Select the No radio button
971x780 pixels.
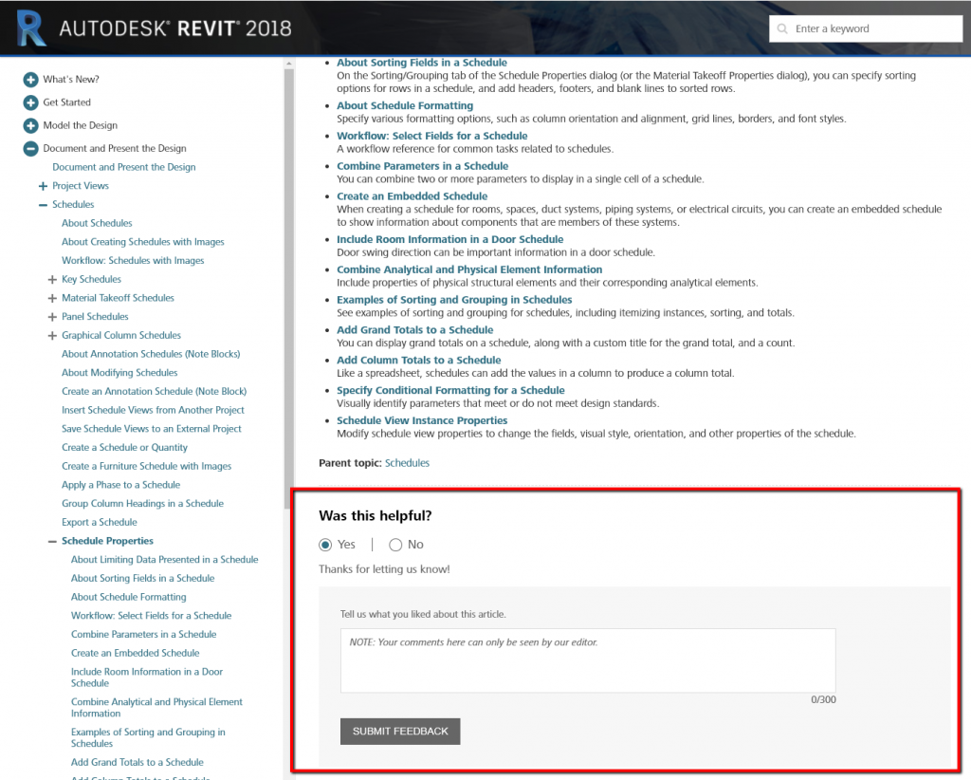click(x=395, y=545)
